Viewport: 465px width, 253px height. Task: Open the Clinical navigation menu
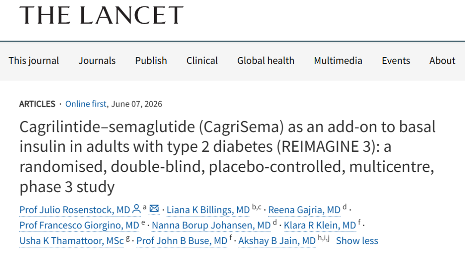(x=202, y=61)
